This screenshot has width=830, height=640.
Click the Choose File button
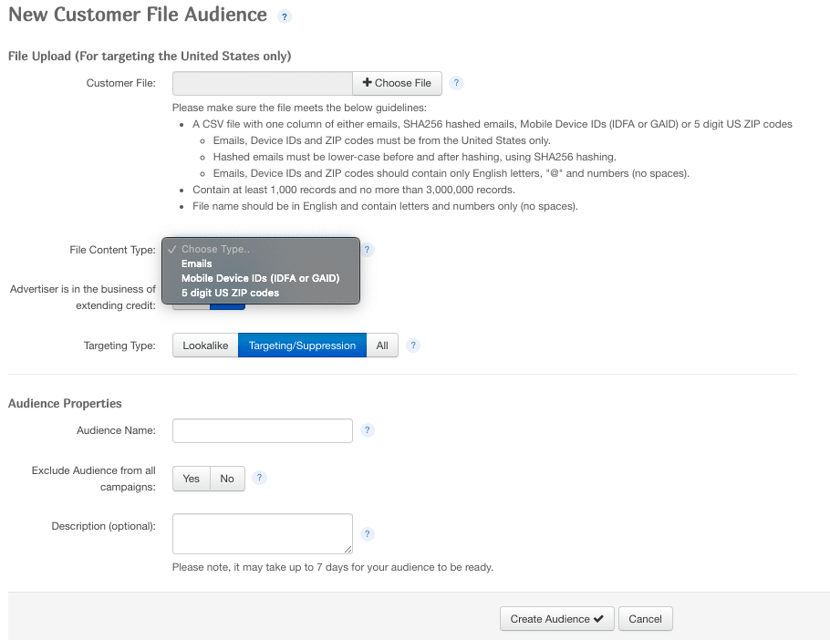[397, 83]
